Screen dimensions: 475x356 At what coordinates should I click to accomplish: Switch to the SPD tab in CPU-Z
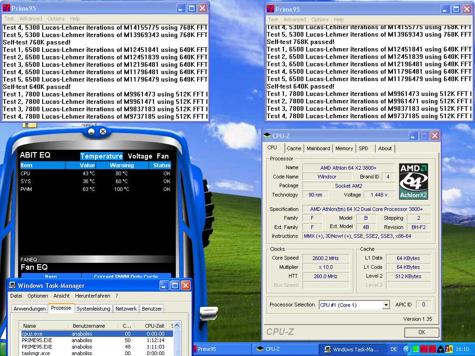pos(363,148)
